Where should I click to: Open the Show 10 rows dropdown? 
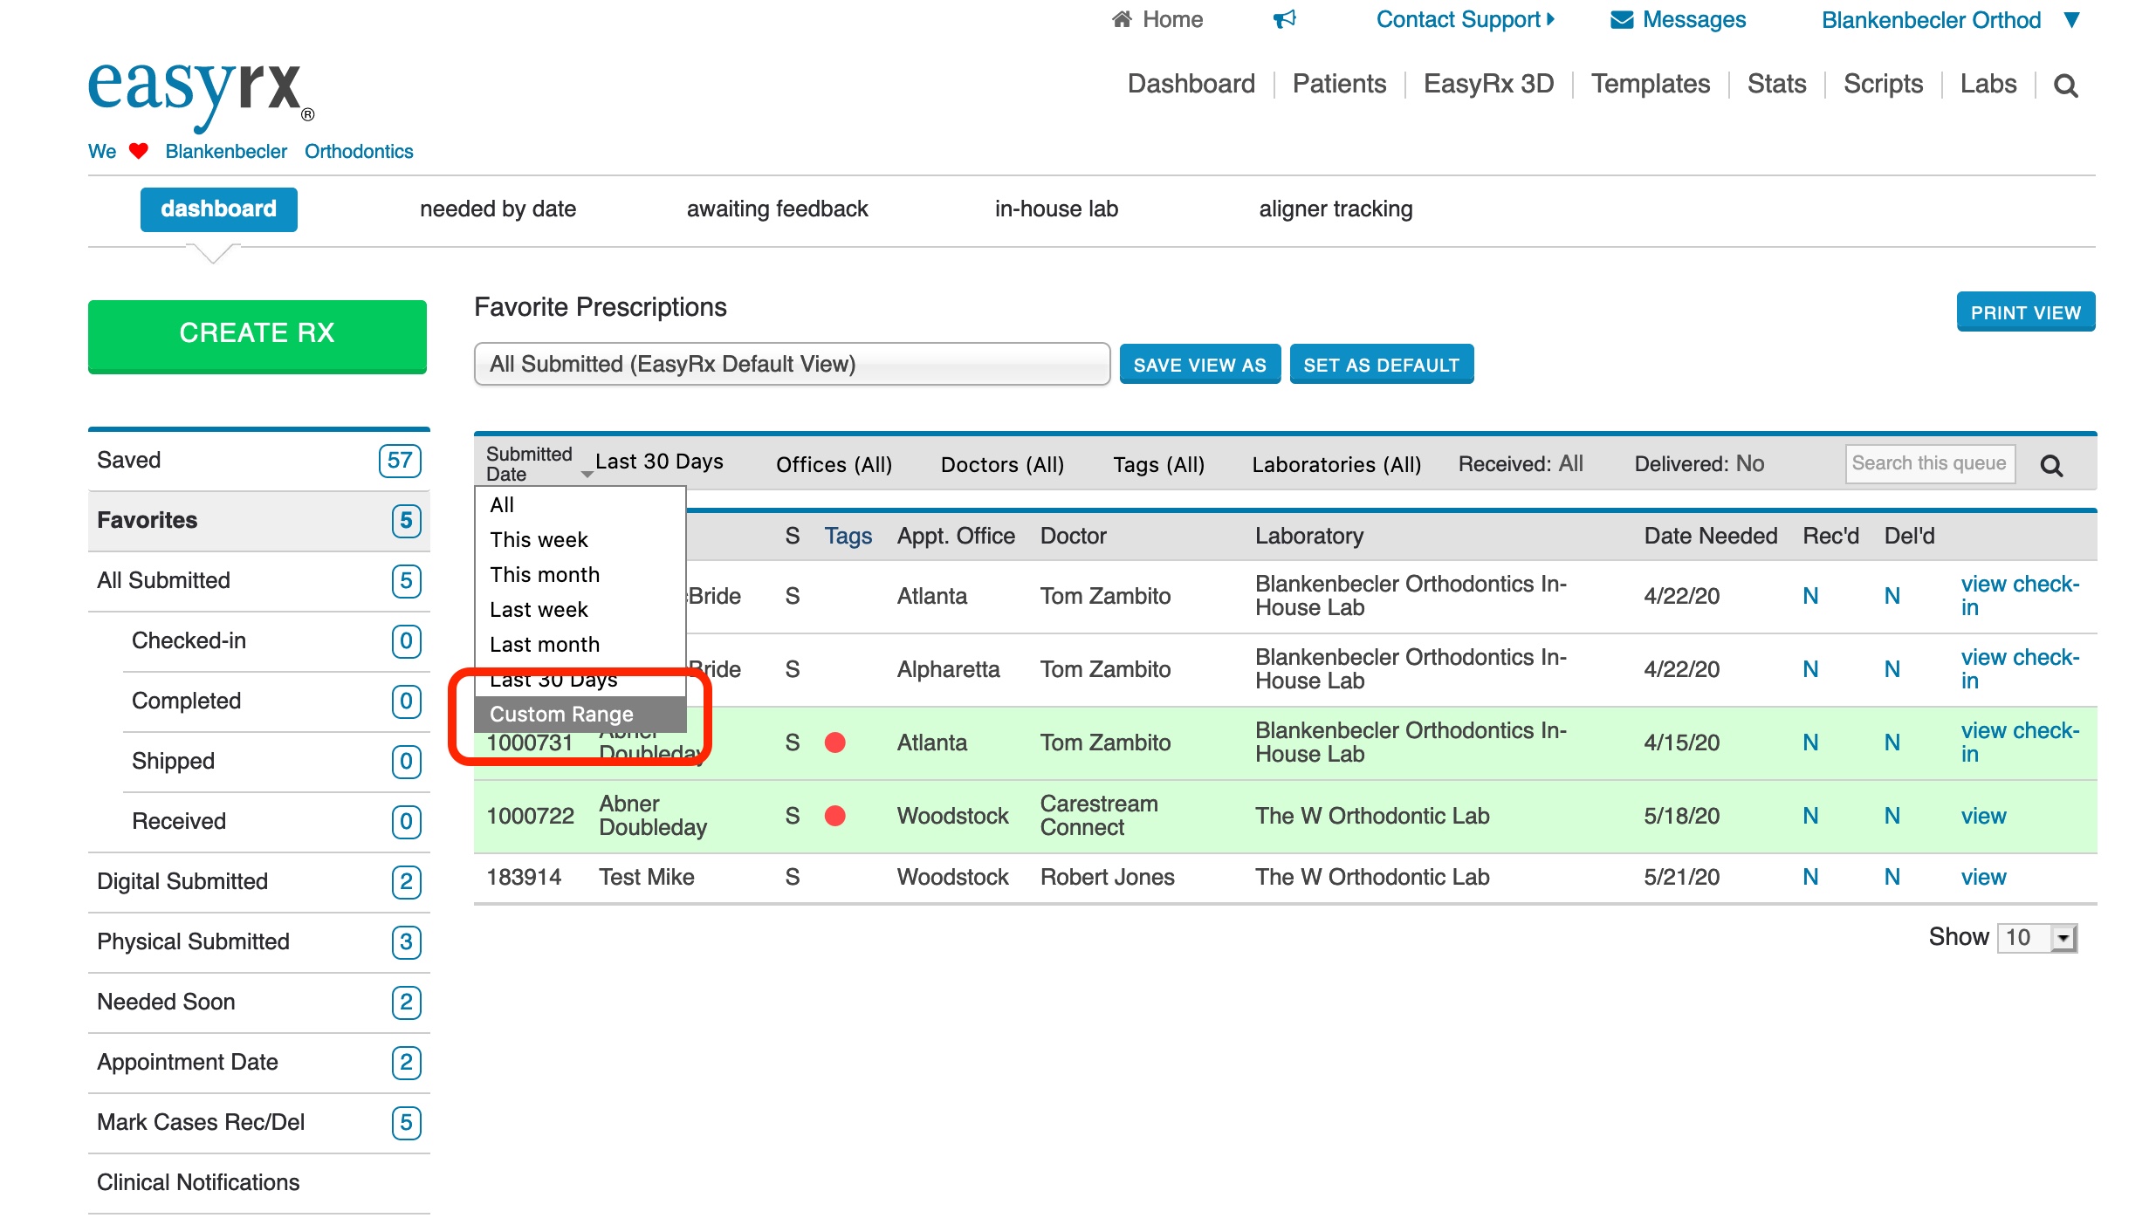2037,938
